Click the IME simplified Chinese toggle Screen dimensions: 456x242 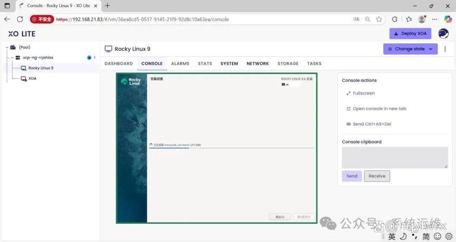click(x=426, y=237)
